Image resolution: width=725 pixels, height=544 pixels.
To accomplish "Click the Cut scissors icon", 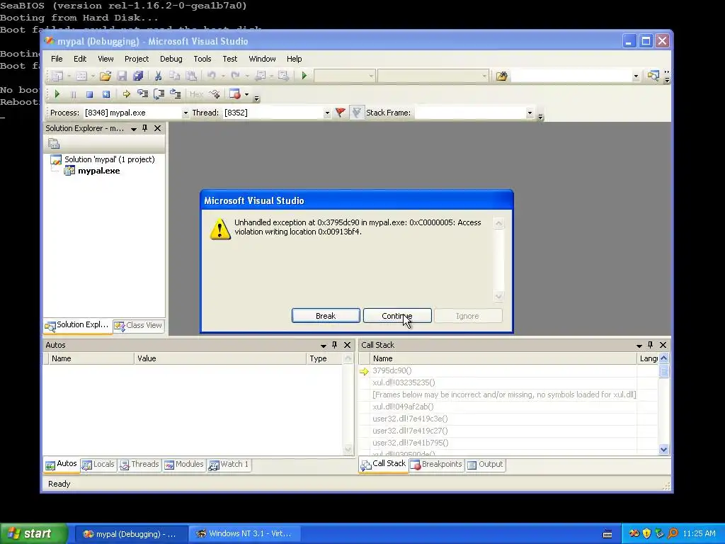I will pyautogui.click(x=158, y=76).
